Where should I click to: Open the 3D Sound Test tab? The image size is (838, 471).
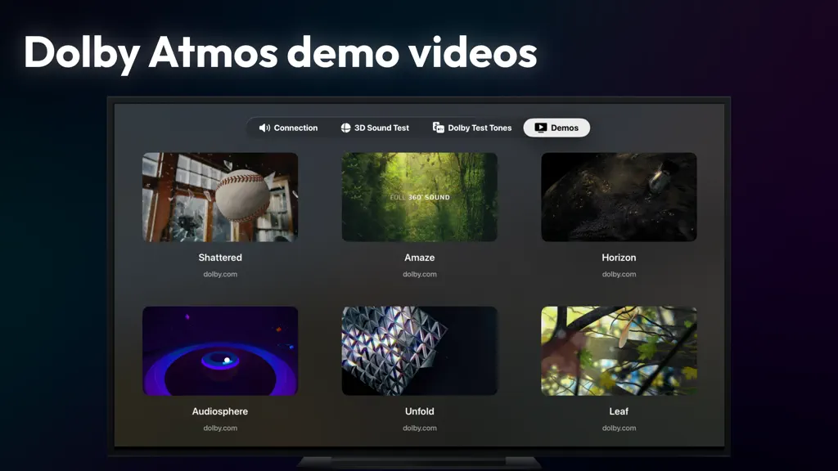tap(375, 128)
